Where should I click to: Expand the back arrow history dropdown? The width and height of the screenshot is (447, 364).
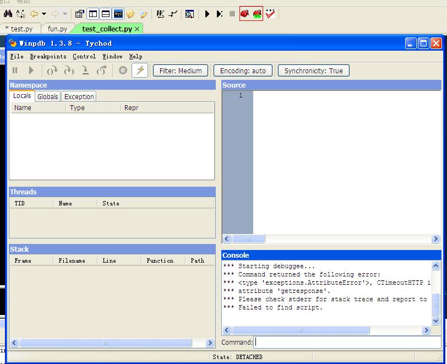44,14
